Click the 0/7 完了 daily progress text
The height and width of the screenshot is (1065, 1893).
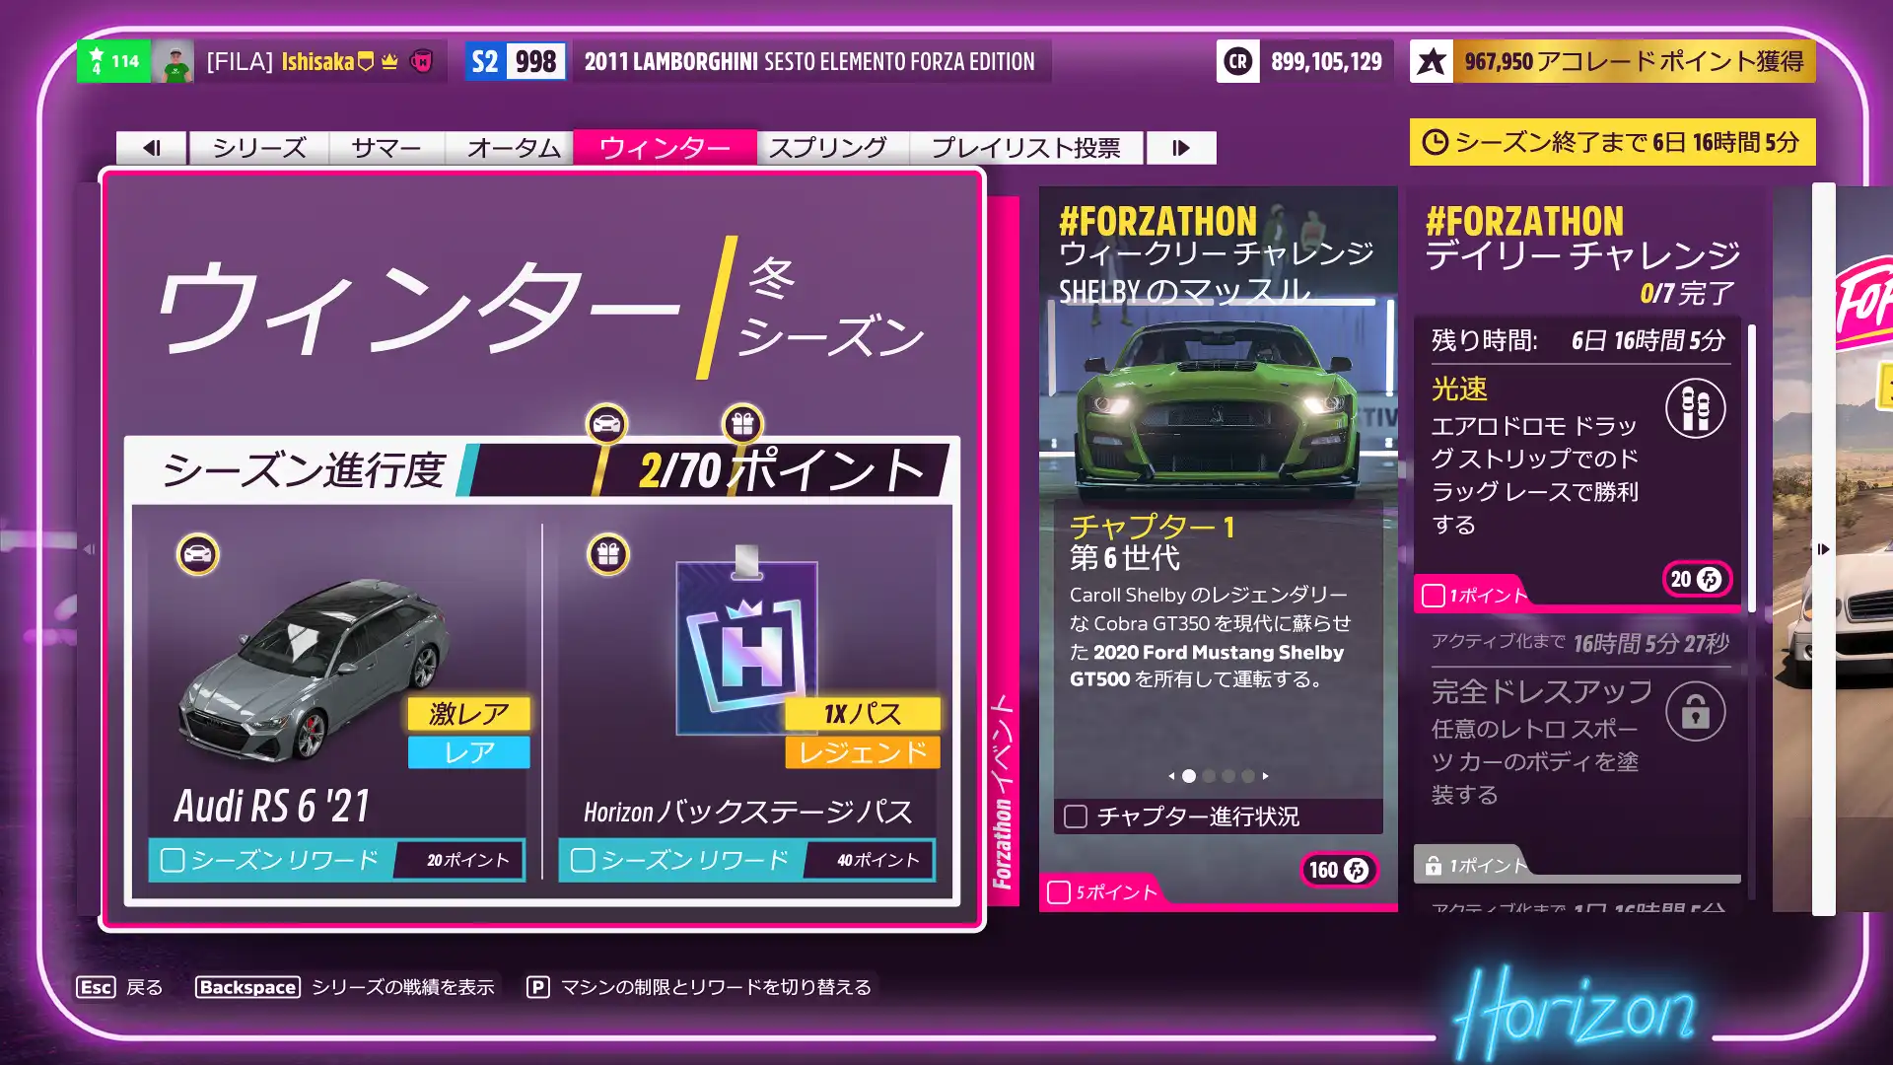(1687, 293)
